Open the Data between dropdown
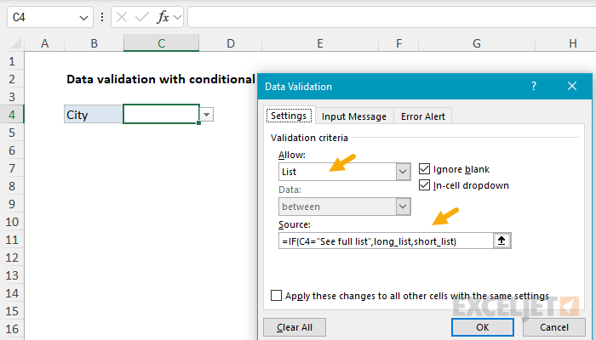596x340 pixels. [x=403, y=207]
